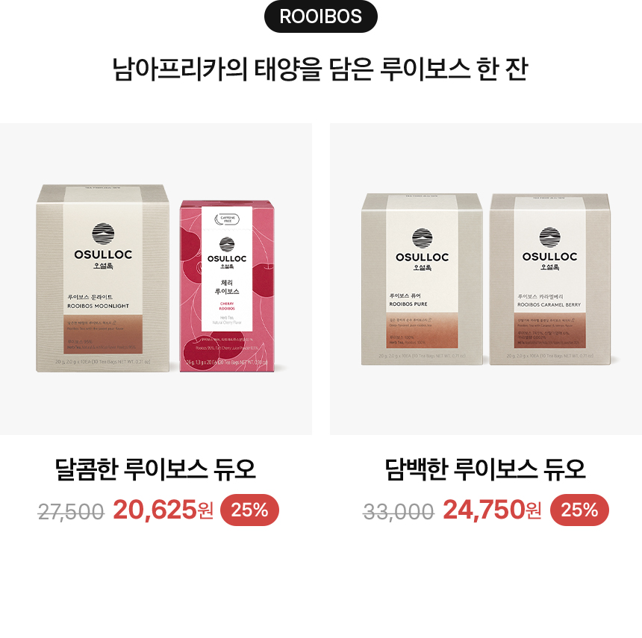Click the Caffeine Free badge on cherry box
The image size is (642, 638).
(227, 219)
